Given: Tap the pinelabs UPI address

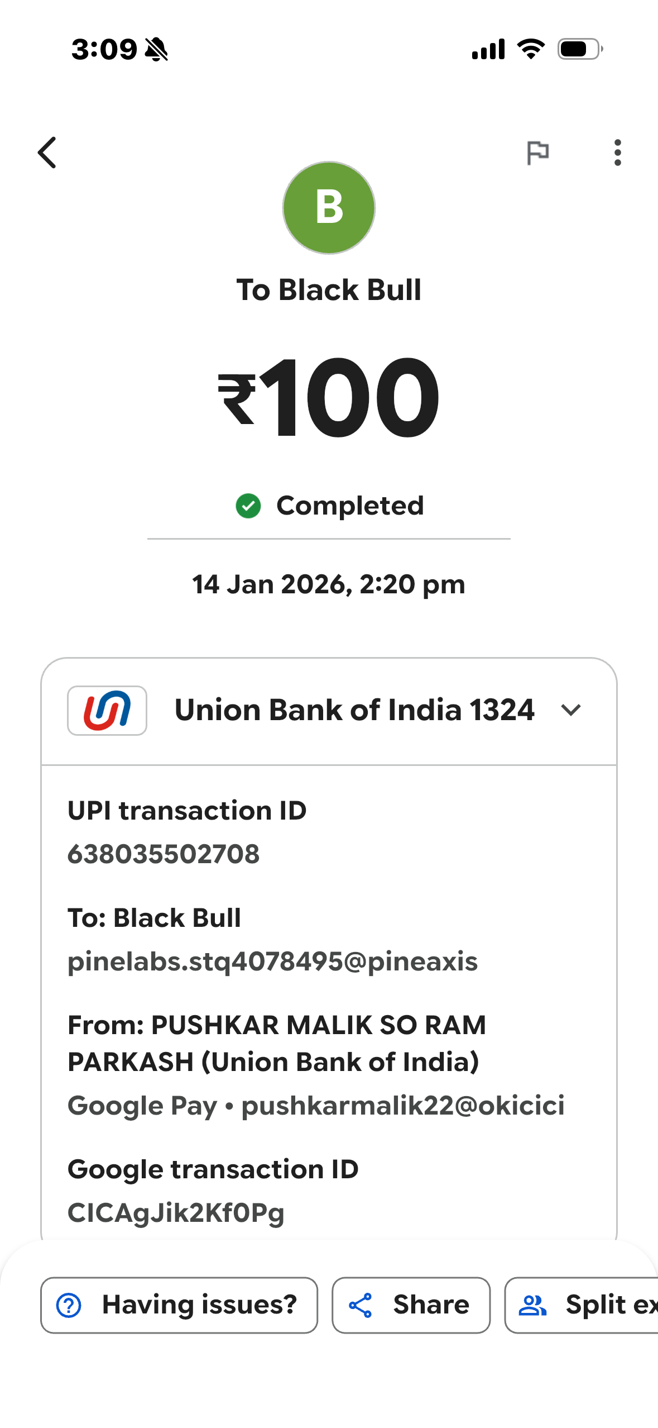Looking at the screenshot, I should point(272,961).
